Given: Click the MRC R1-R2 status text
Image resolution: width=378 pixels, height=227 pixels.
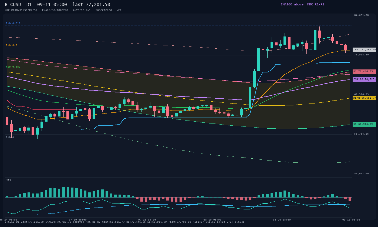Looking at the screenshot, I should coord(316,4).
